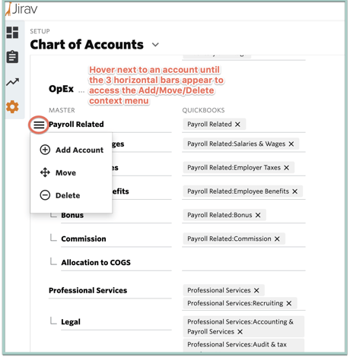
Task: Click the Move arrows icon
Action: point(45,172)
